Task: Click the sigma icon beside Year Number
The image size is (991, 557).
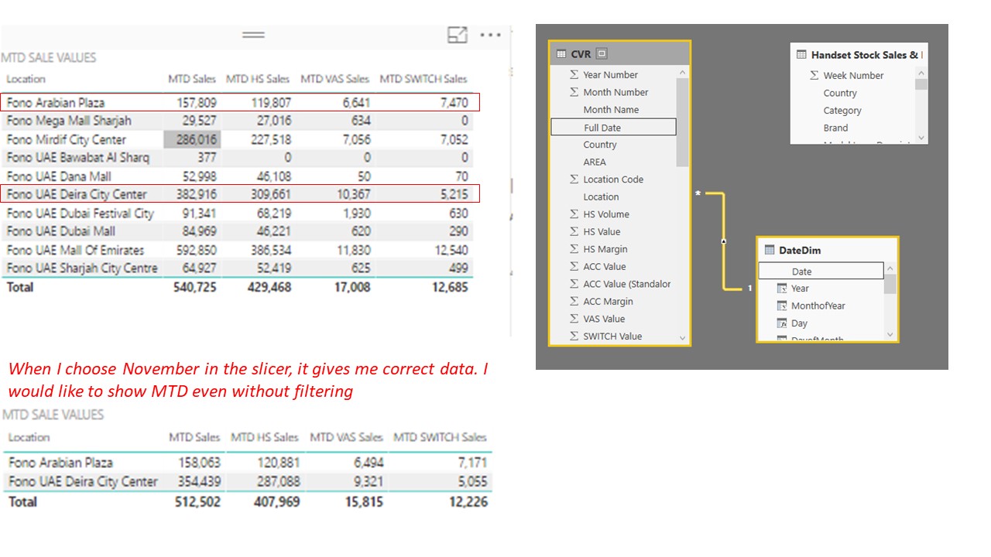Action: pos(574,75)
